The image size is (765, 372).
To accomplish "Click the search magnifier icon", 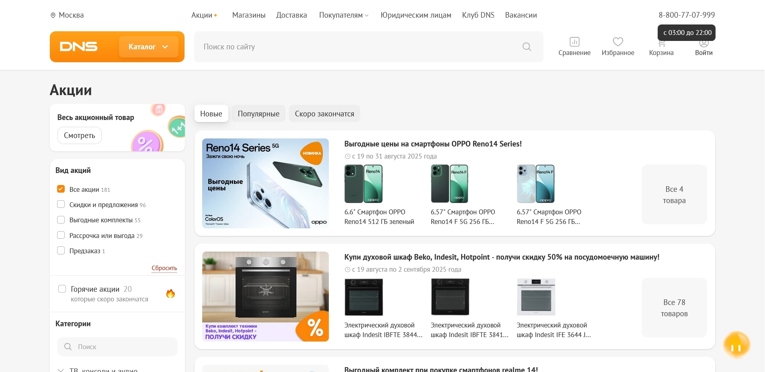I will [527, 47].
